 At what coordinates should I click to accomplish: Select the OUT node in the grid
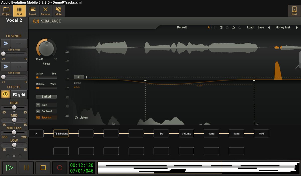click(262, 134)
